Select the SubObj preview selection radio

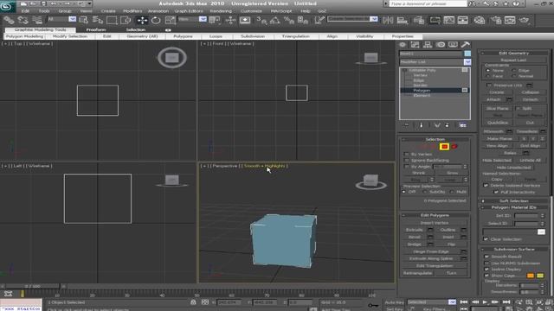[425, 192]
